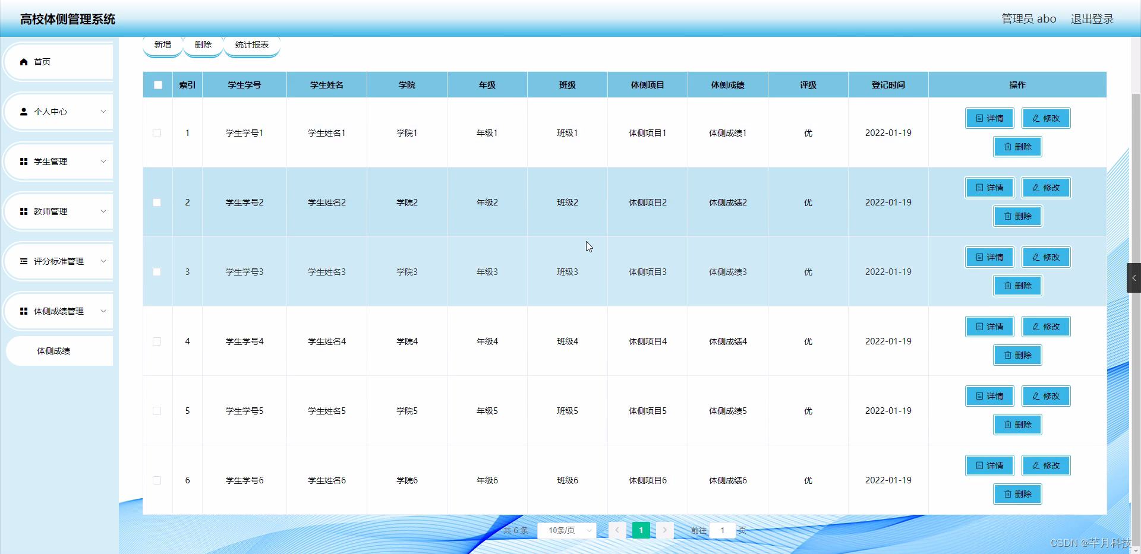Expand the 教师管理 menu chevron
1141x554 pixels.
(104, 211)
